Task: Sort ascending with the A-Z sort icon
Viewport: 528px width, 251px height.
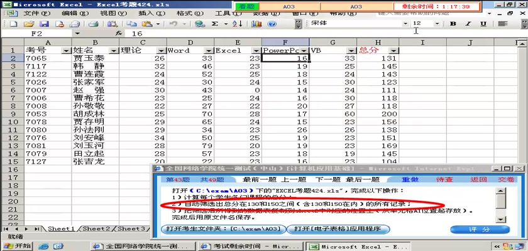Action: pos(238,24)
